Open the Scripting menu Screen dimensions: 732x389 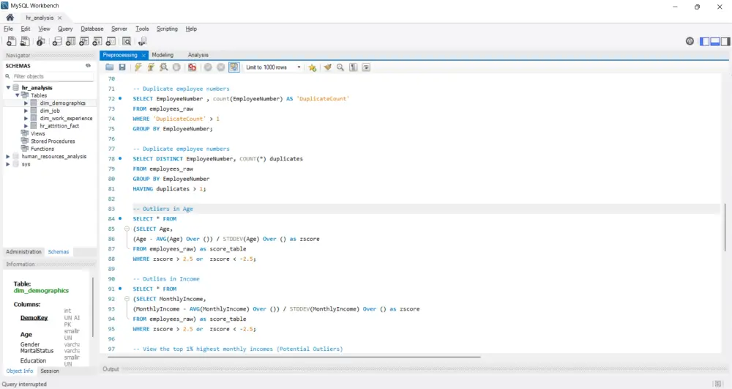(x=167, y=29)
